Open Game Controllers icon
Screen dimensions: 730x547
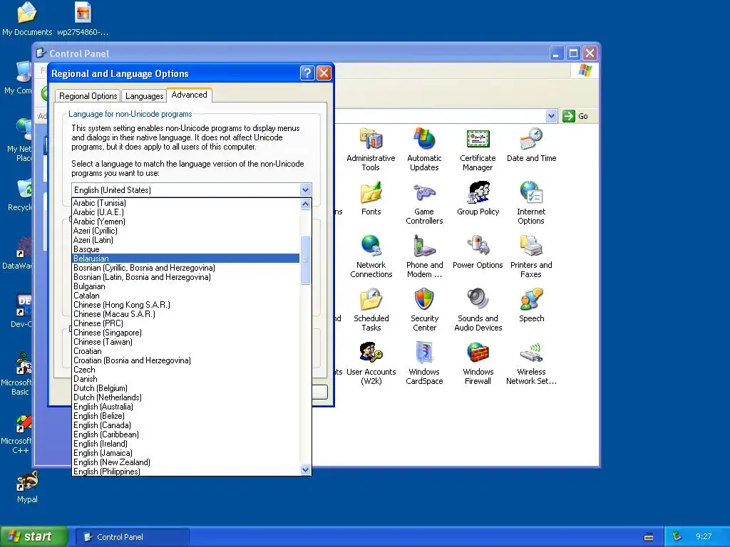click(x=424, y=192)
